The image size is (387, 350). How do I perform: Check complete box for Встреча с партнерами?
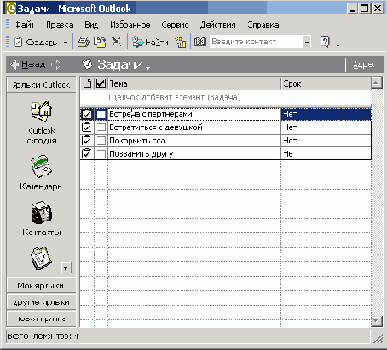pyautogui.click(x=101, y=114)
